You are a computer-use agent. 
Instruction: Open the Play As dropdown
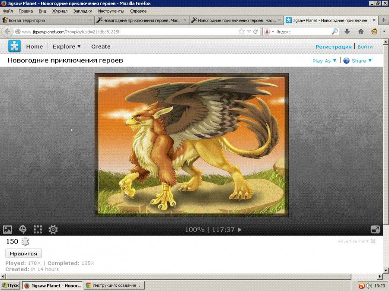(x=324, y=61)
